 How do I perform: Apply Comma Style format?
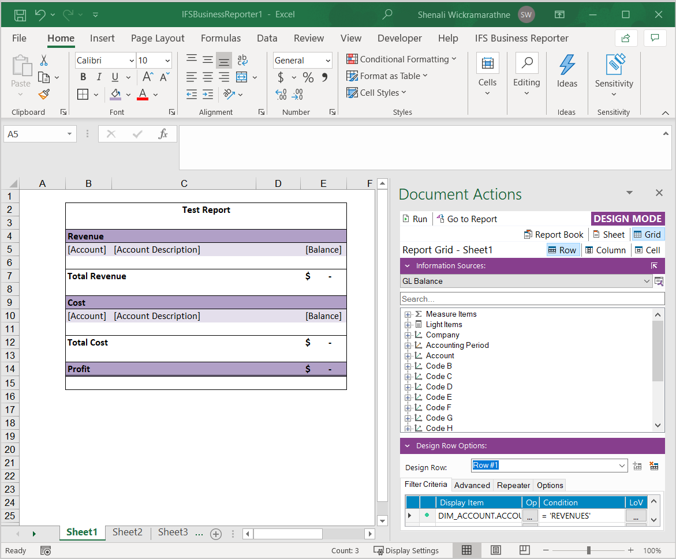[x=324, y=77]
